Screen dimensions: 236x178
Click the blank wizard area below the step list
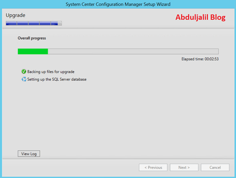118,115
